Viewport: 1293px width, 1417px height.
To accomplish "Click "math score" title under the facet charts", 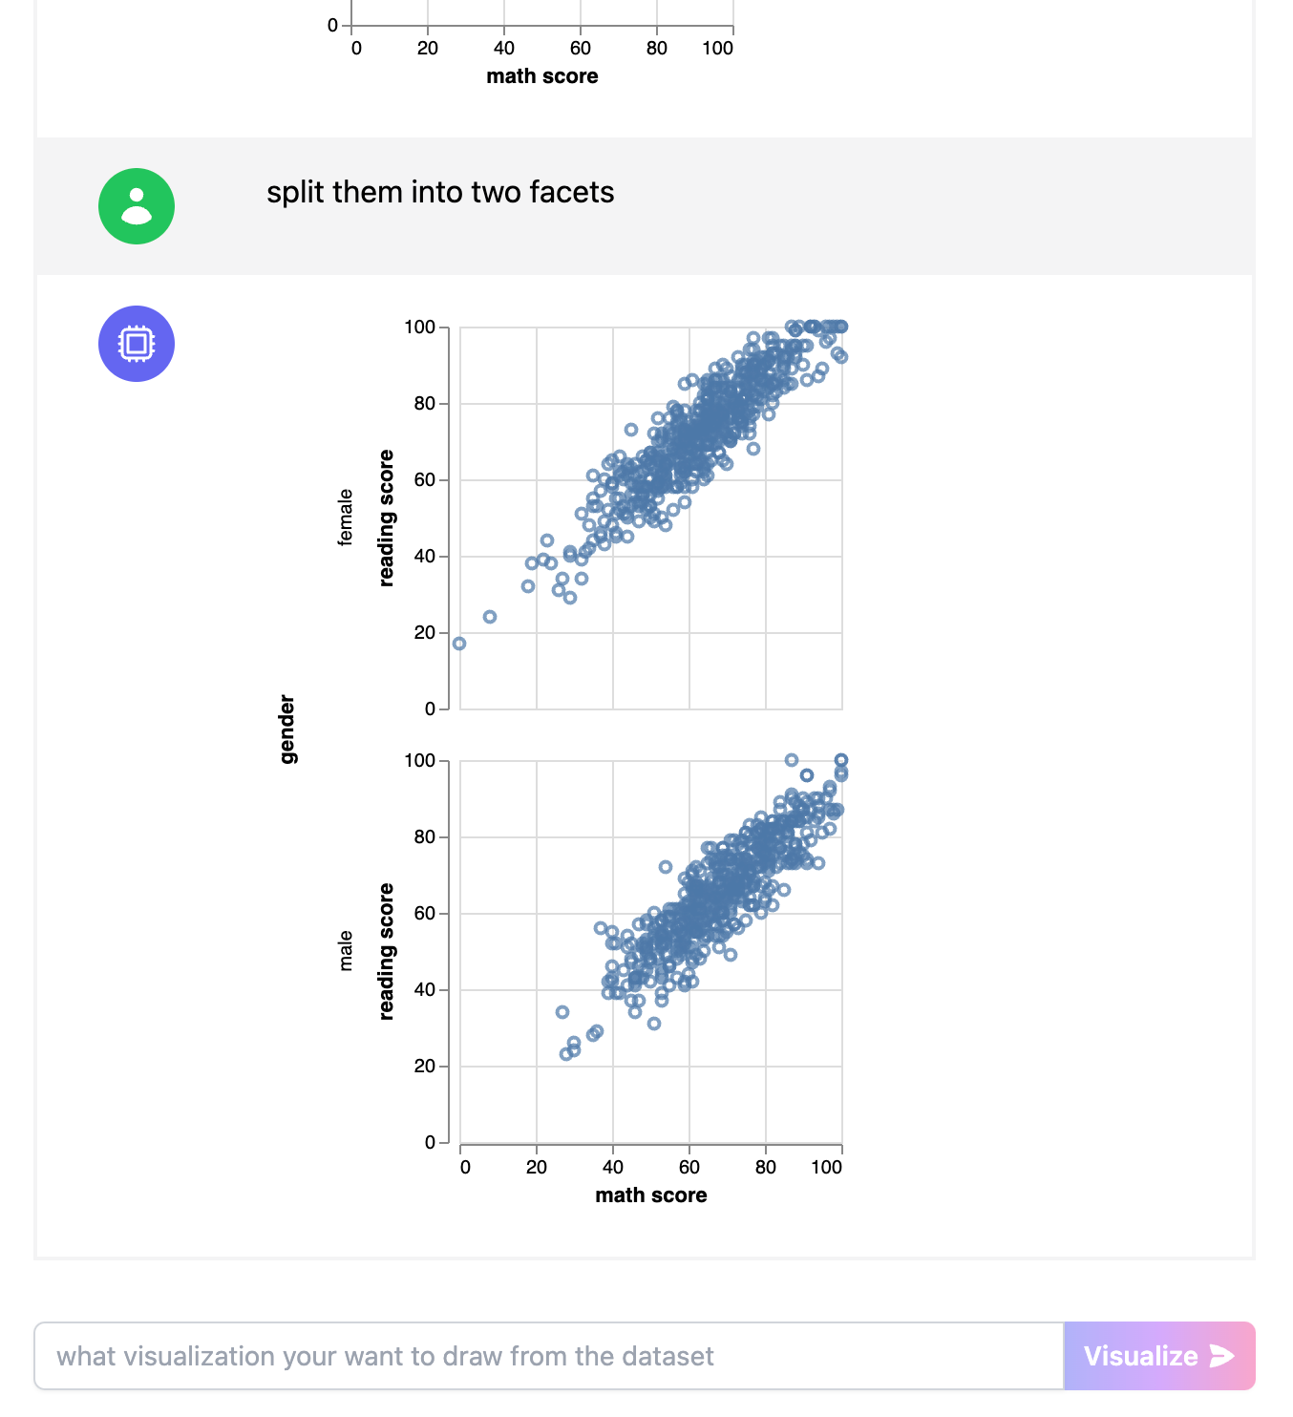I will (x=650, y=1195).
